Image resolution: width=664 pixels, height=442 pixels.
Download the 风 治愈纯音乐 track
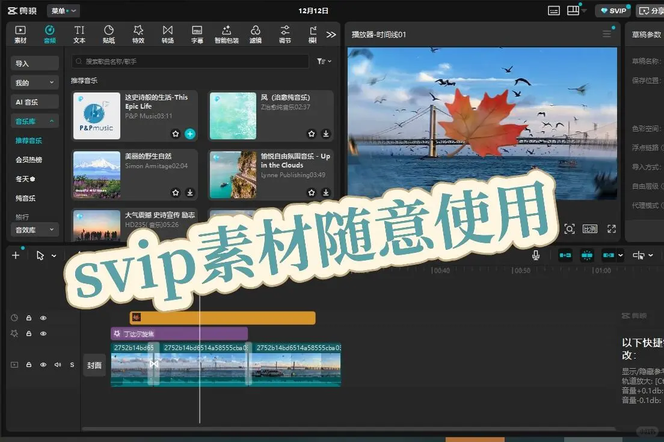325,133
